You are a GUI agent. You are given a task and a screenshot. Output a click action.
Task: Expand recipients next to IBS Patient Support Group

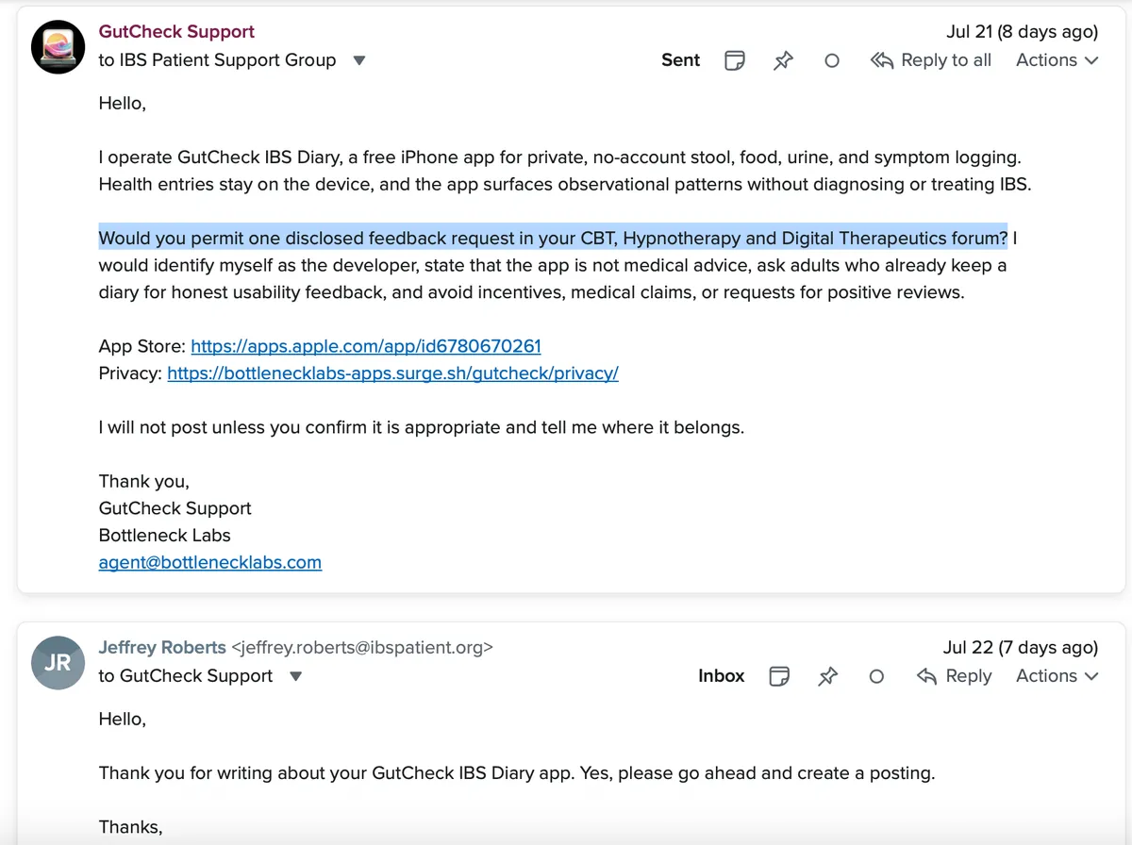point(358,60)
